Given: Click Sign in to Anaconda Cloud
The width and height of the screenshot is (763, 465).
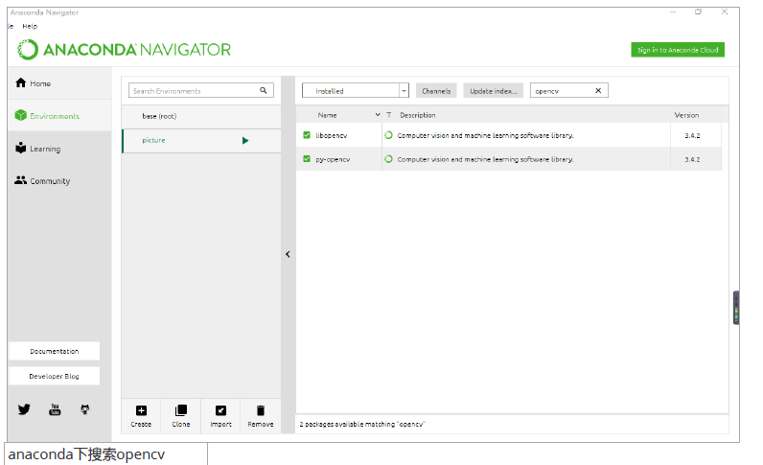Looking at the screenshot, I should click(x=678, y=50).
